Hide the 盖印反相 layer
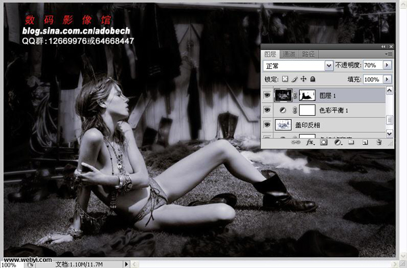The width and height of the screenshot is (407, 268). (267, 125)
